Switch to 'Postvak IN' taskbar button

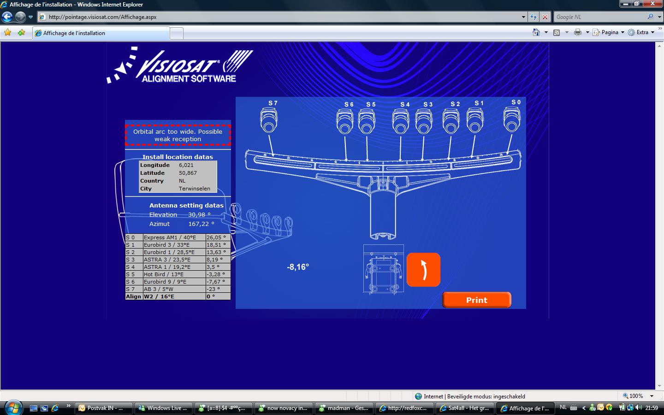coord(103,408)
